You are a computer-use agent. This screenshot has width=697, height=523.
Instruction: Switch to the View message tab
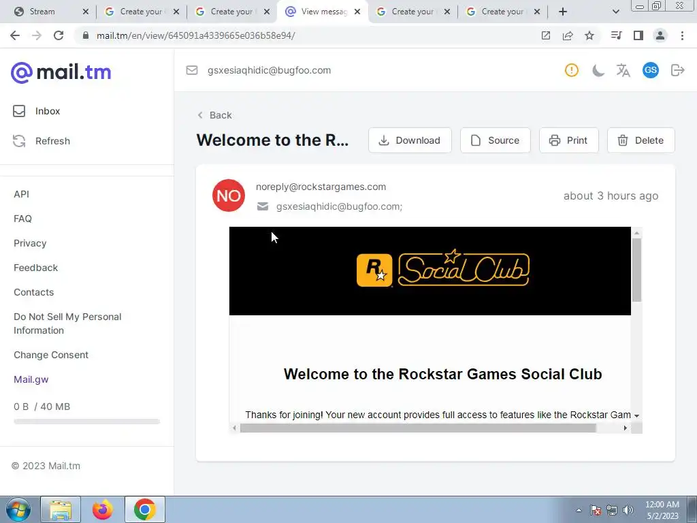tap(323, 12)
